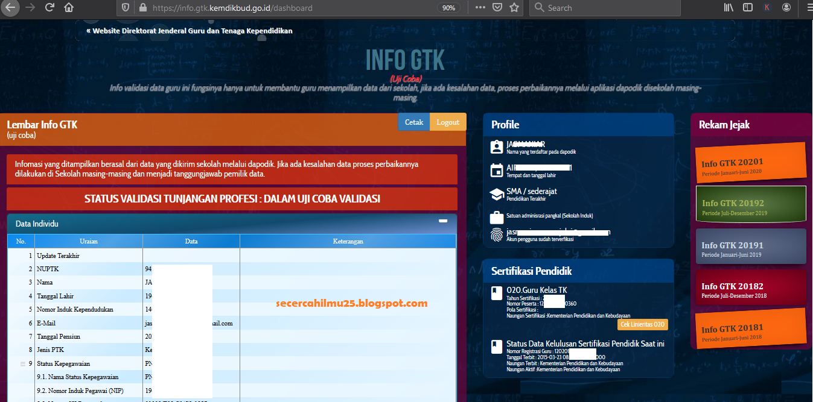The height and width of the screenshot is (402, 813).
Task: Select the Nomor Induk Pegawai (NIP) row
Action: 232,391
